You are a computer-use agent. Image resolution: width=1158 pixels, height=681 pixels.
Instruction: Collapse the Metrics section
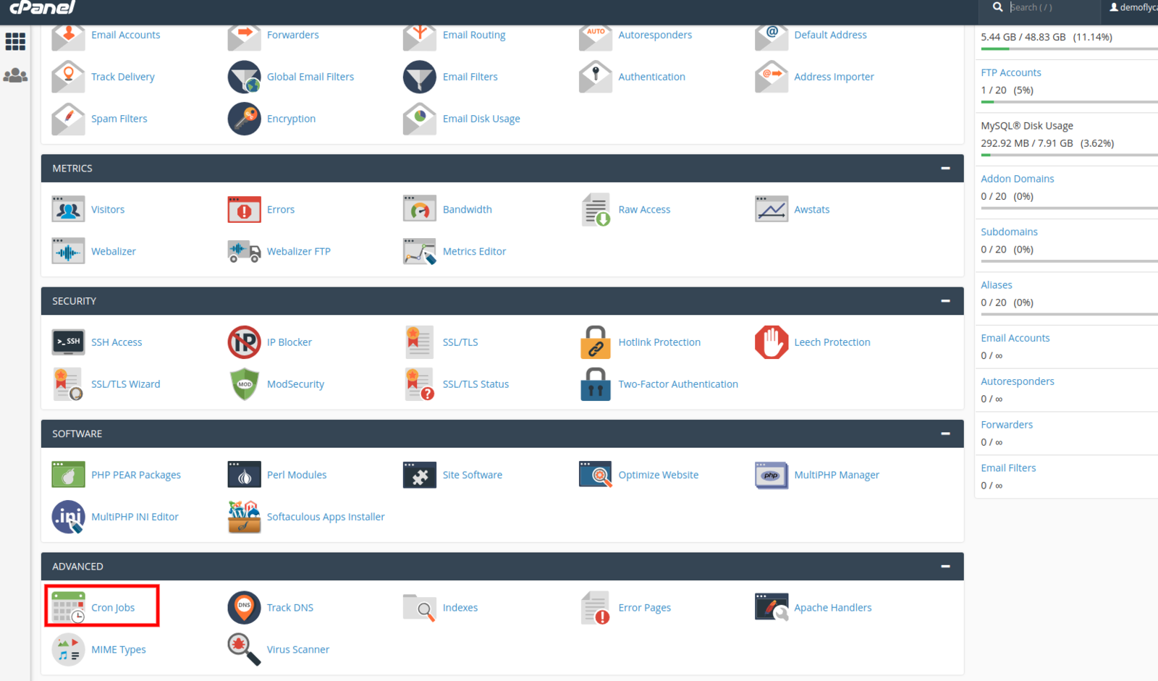pos(945,168)
